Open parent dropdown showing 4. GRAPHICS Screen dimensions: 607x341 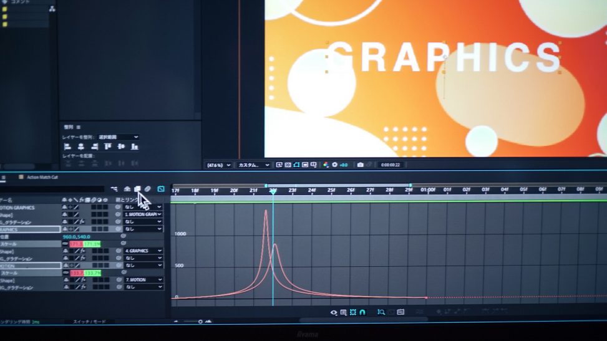tap(143, 251)
